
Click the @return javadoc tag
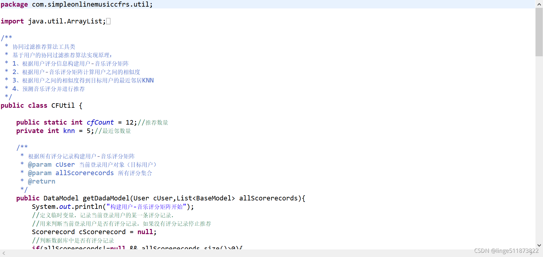coord(42,181)
